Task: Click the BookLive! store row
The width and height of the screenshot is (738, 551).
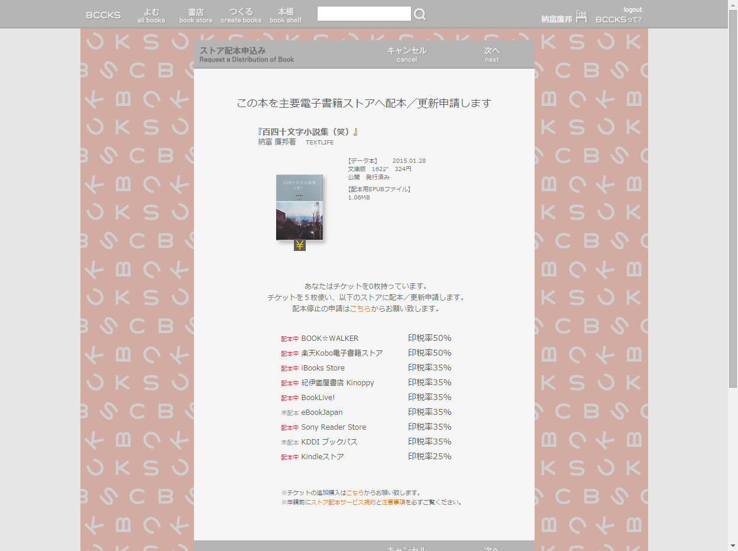Action: click(x=366, y=397)
